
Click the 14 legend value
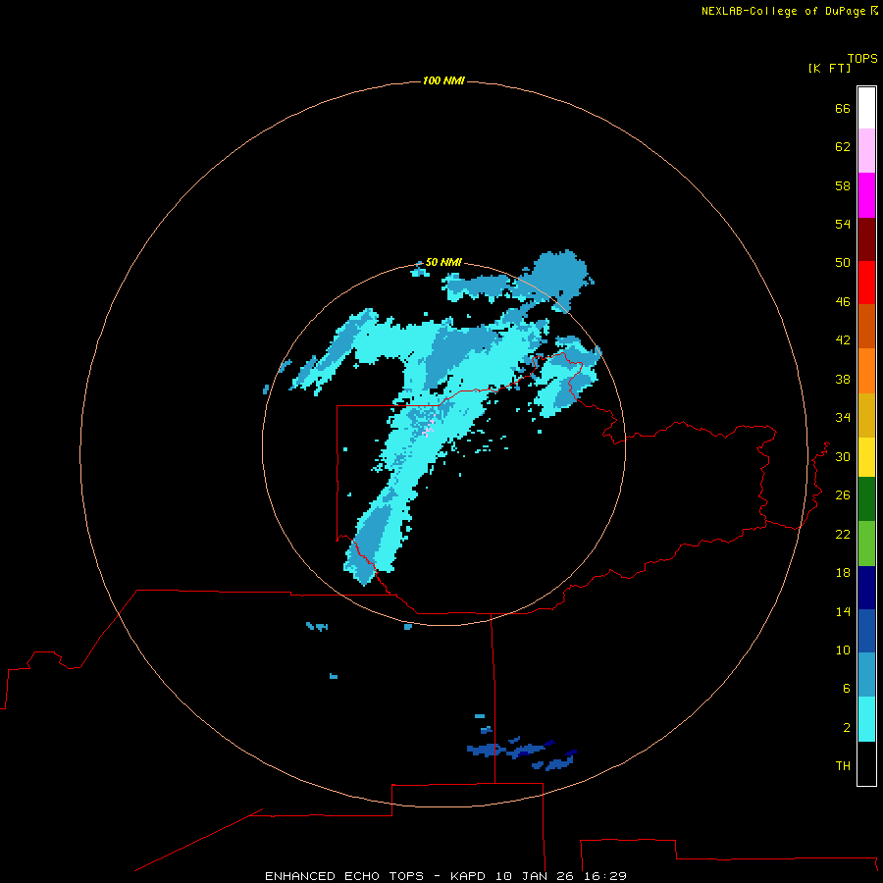843,611
